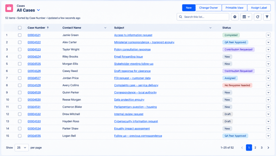Click the Assigned status badge

pyautogui.click(x=230, y=78)
